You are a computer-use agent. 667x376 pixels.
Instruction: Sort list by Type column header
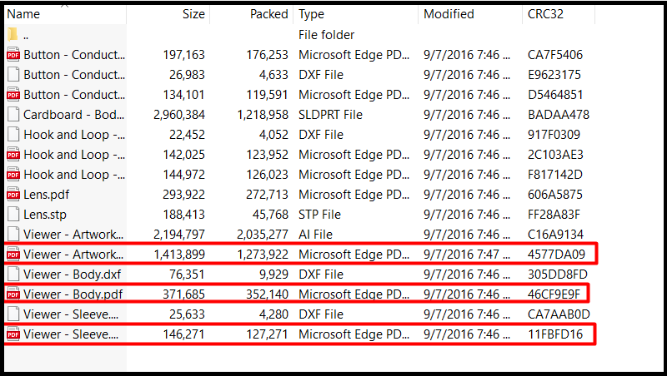(x=356, y=14)
